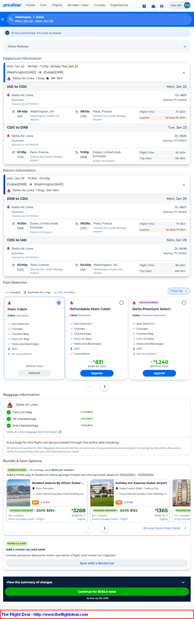Click Holiday Inn Express Dubai Airport title
The height and width of the screenshot is (619, 194).
pos(141,483)
